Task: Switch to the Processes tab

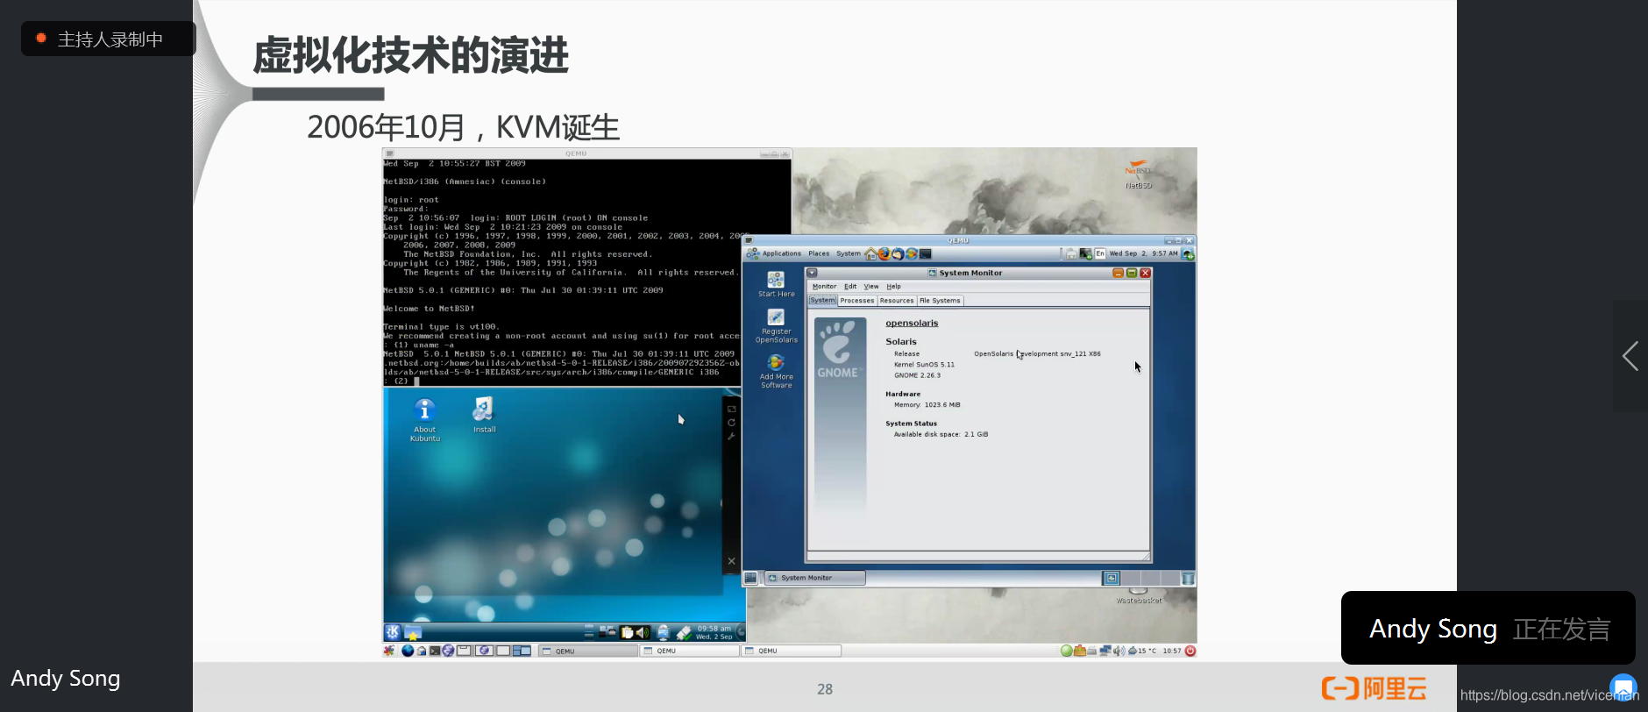Action: [x=857, y=300]
